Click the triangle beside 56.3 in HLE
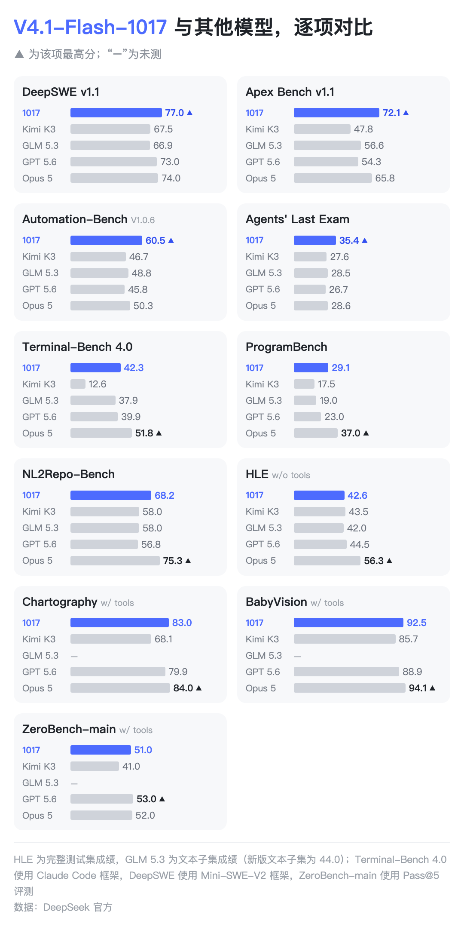 point(390,561)
